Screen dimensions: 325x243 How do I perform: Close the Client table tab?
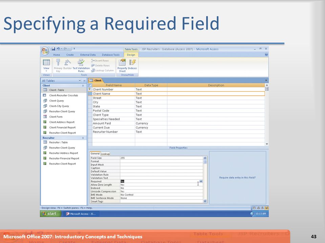[x=266, y=80]
